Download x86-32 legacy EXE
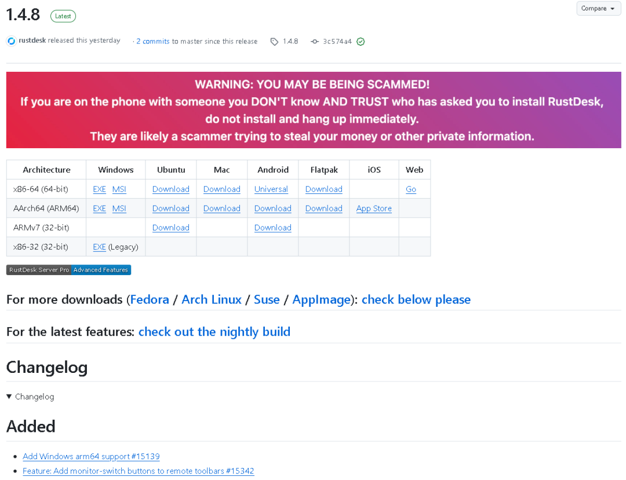Viewport: 626px width, 480px height. [100, 247]
